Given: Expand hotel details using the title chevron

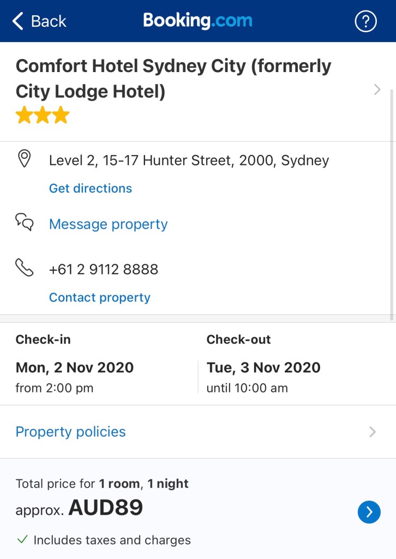Looking at the screenshot, I should point(377,90).
